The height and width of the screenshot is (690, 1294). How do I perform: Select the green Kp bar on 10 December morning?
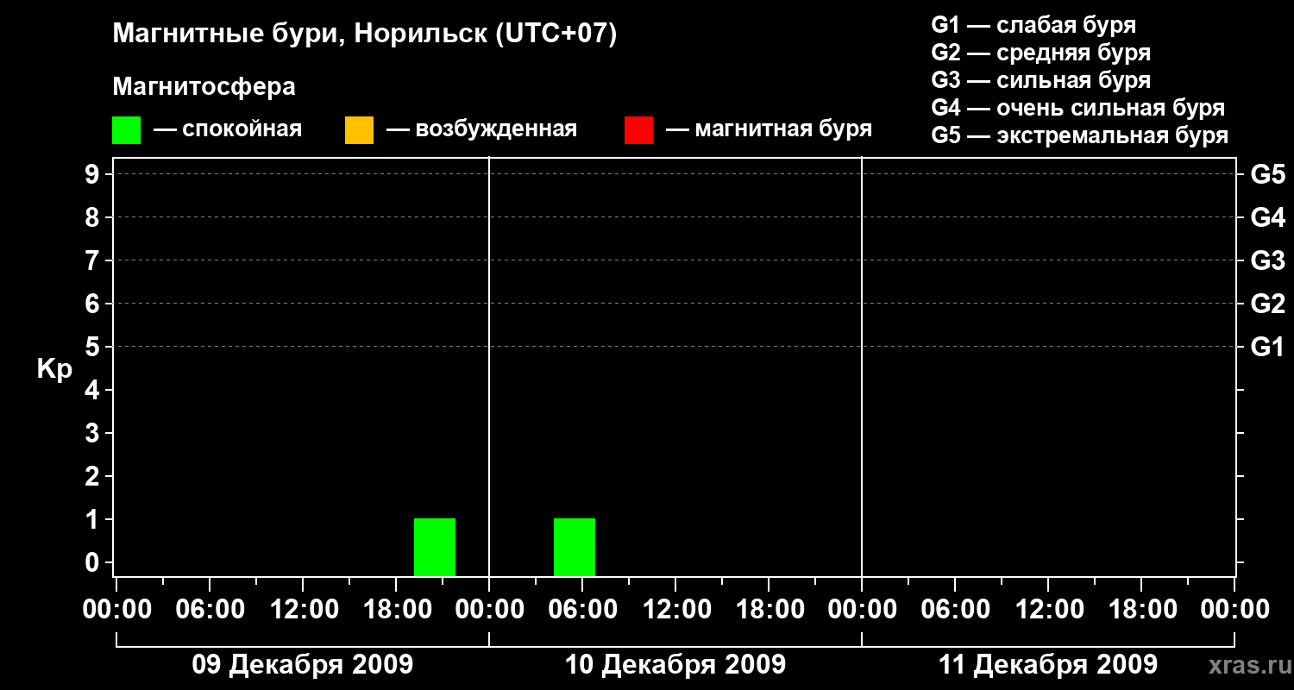[x=575, y=547]
